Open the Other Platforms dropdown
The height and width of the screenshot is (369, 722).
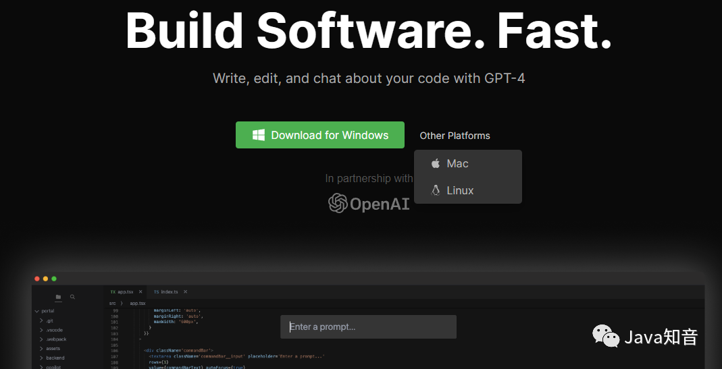[x=455, y=136]
